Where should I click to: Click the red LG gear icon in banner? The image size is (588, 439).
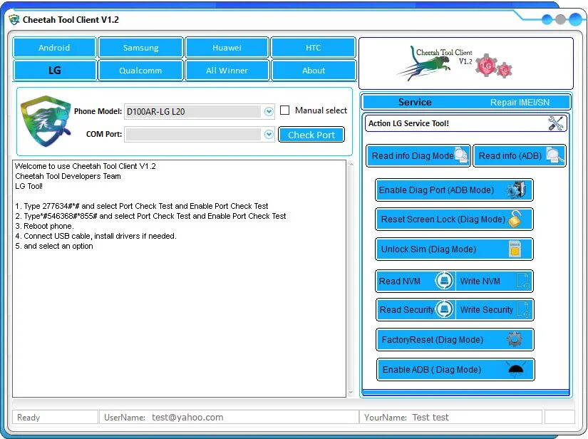pyautogui.click(x=486, y=66)
